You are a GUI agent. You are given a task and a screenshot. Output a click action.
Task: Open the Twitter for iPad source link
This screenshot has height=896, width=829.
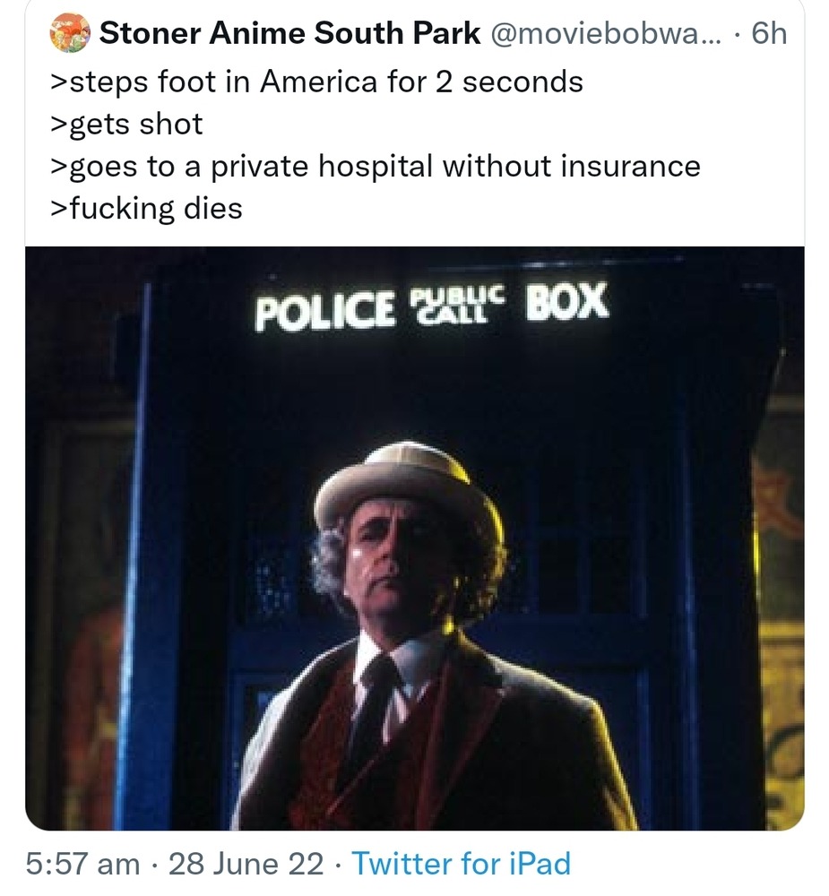click(x=462, y=864)
